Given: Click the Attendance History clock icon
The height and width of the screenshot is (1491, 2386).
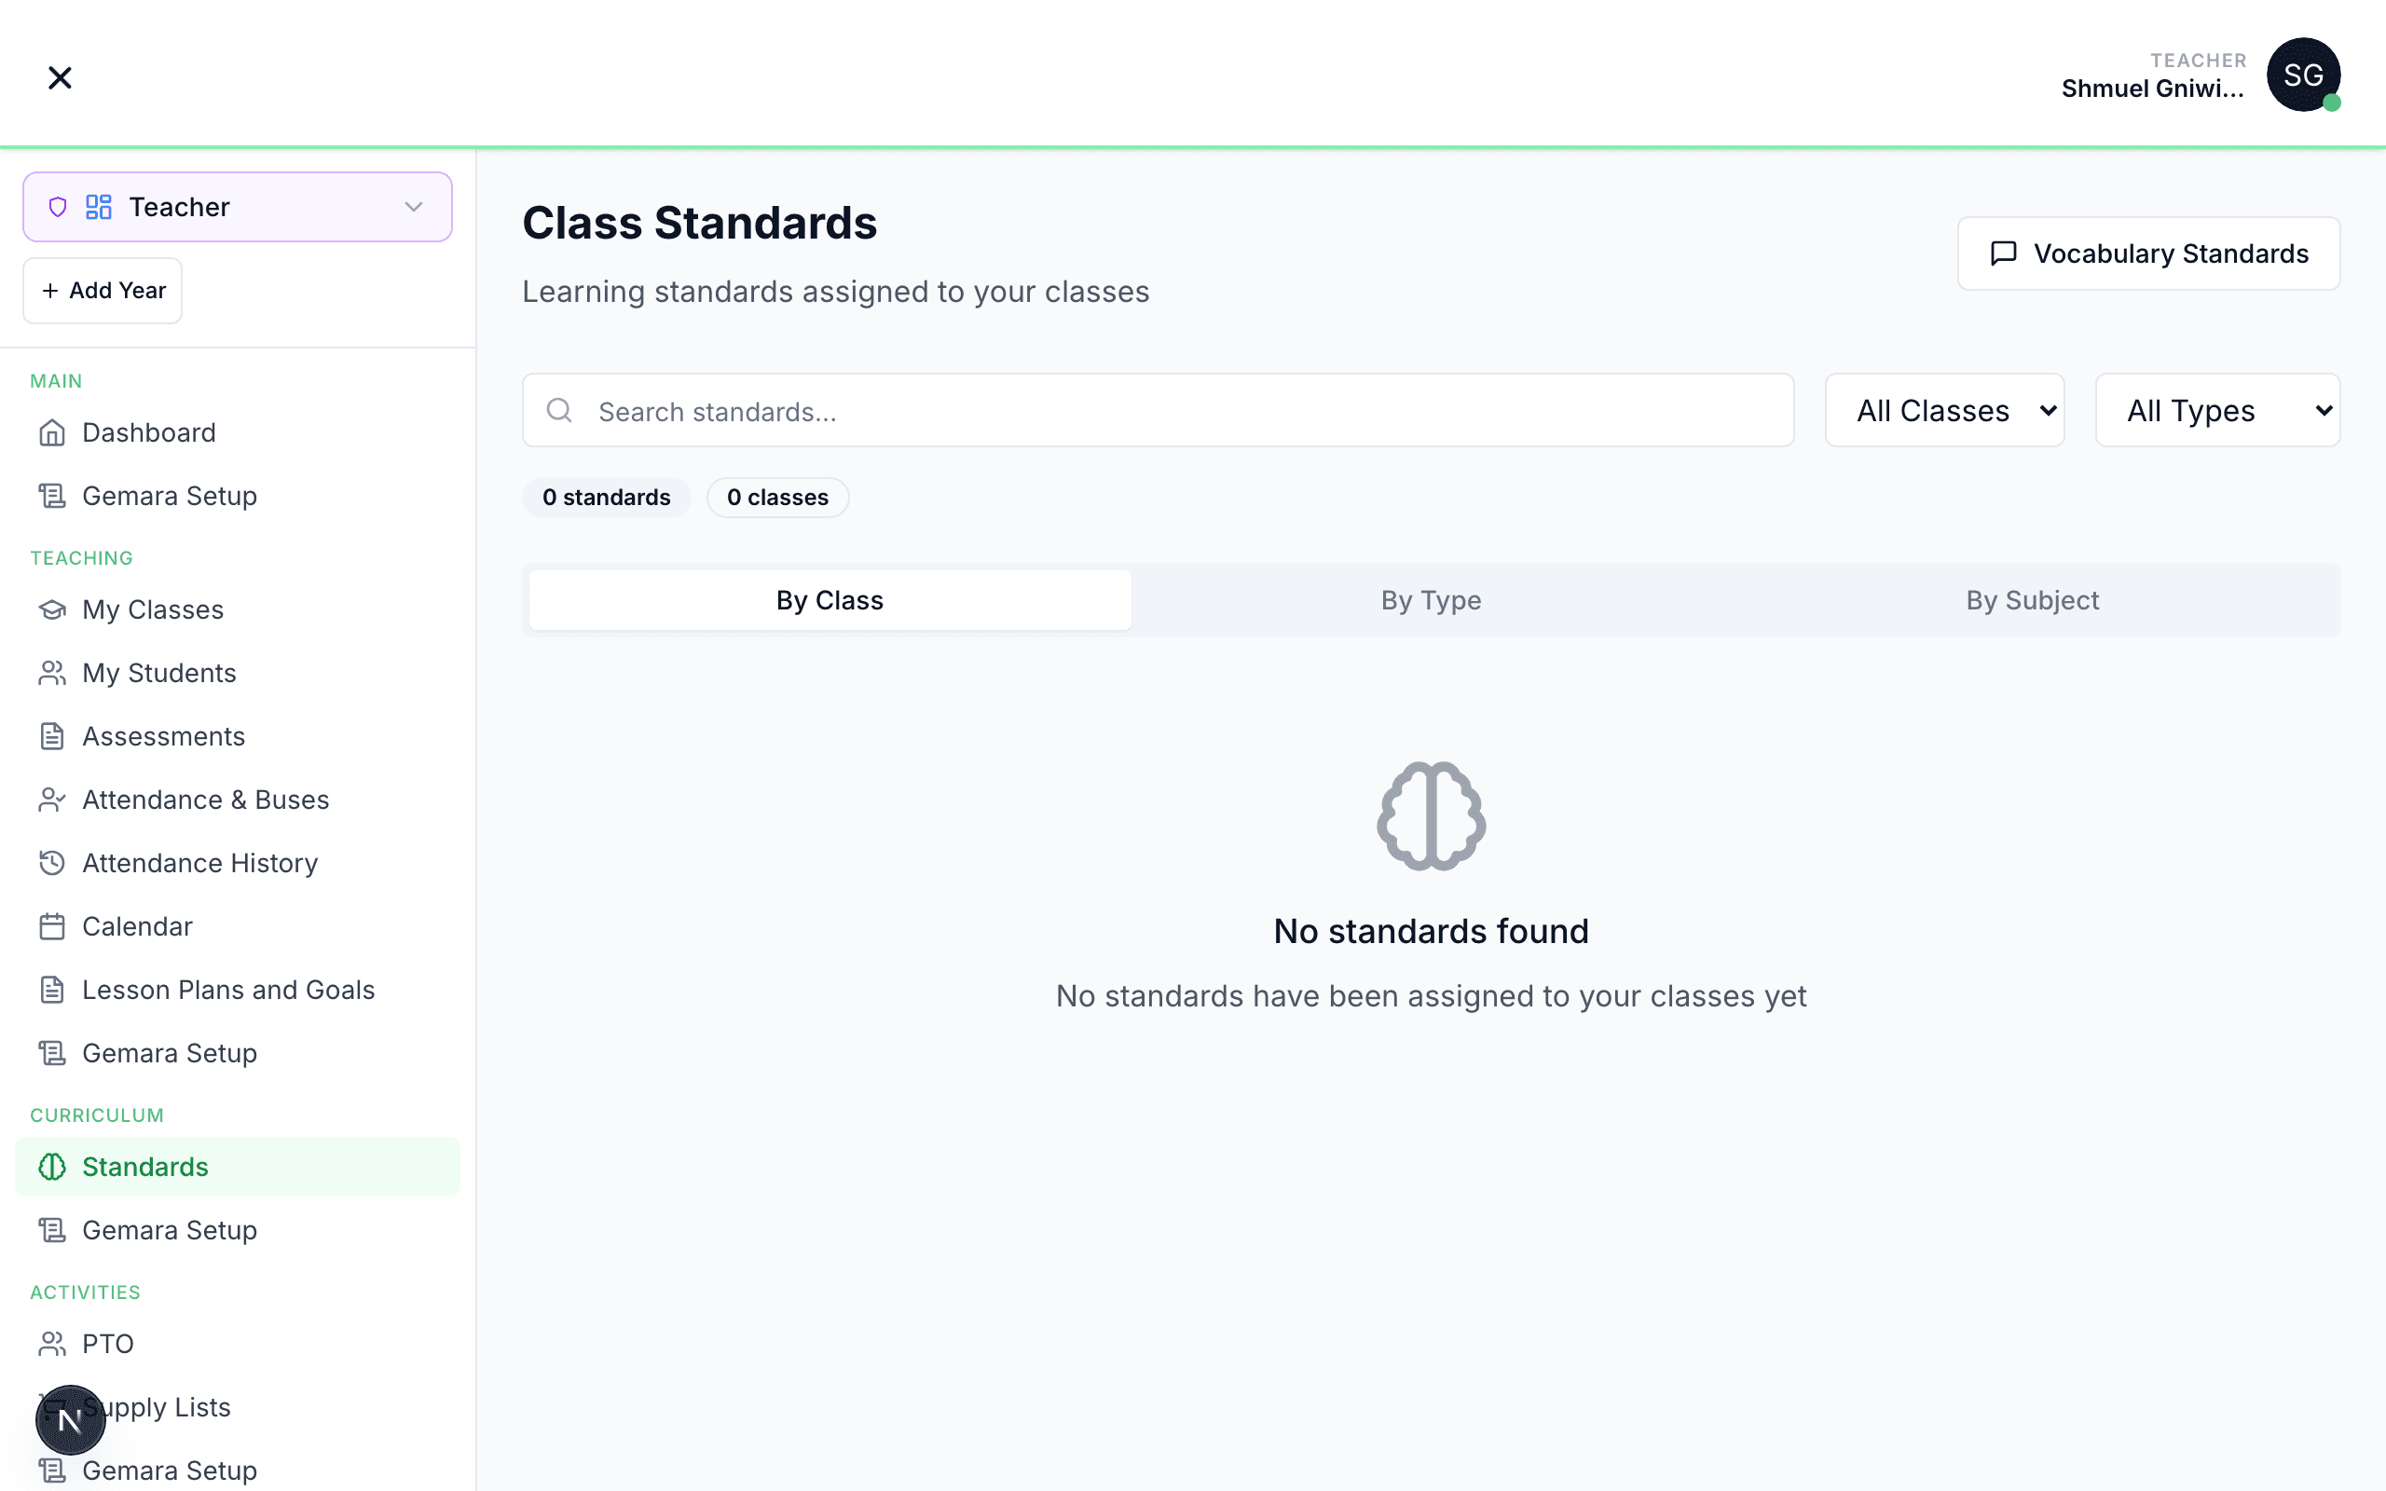Looking at the screenshot, I should [52, 863].
